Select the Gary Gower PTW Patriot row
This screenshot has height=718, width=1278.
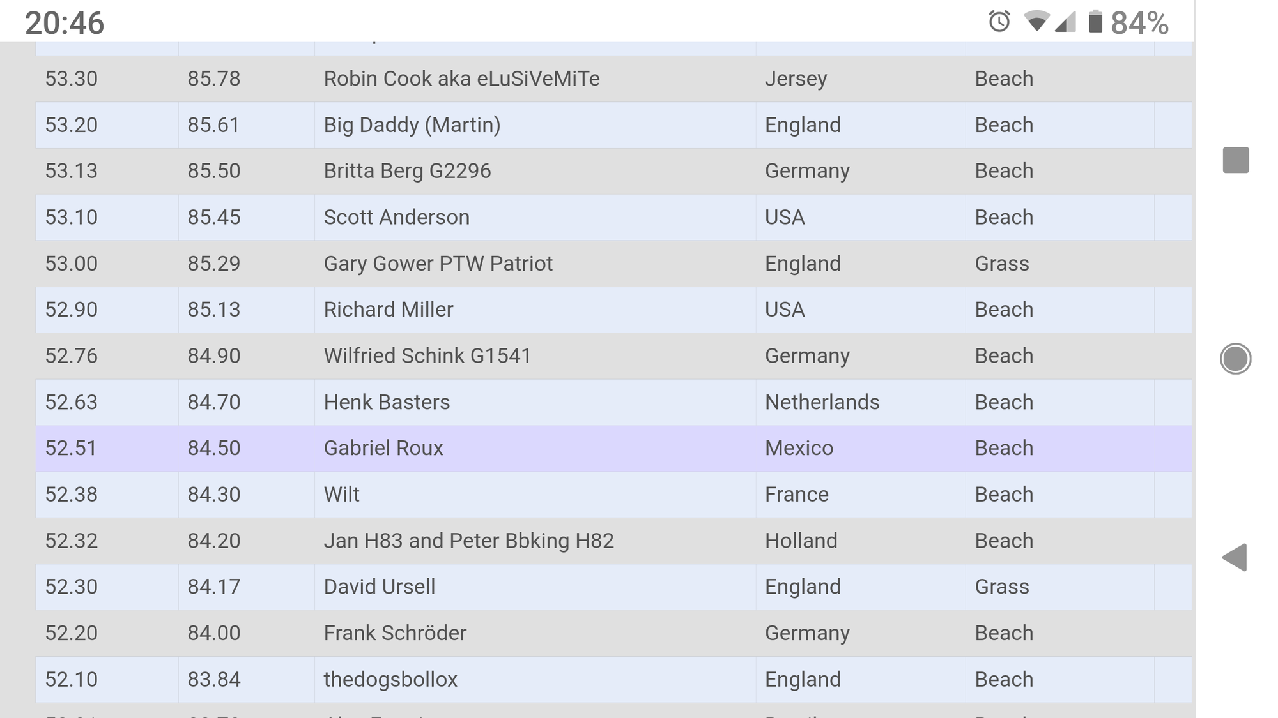[613, 264]
